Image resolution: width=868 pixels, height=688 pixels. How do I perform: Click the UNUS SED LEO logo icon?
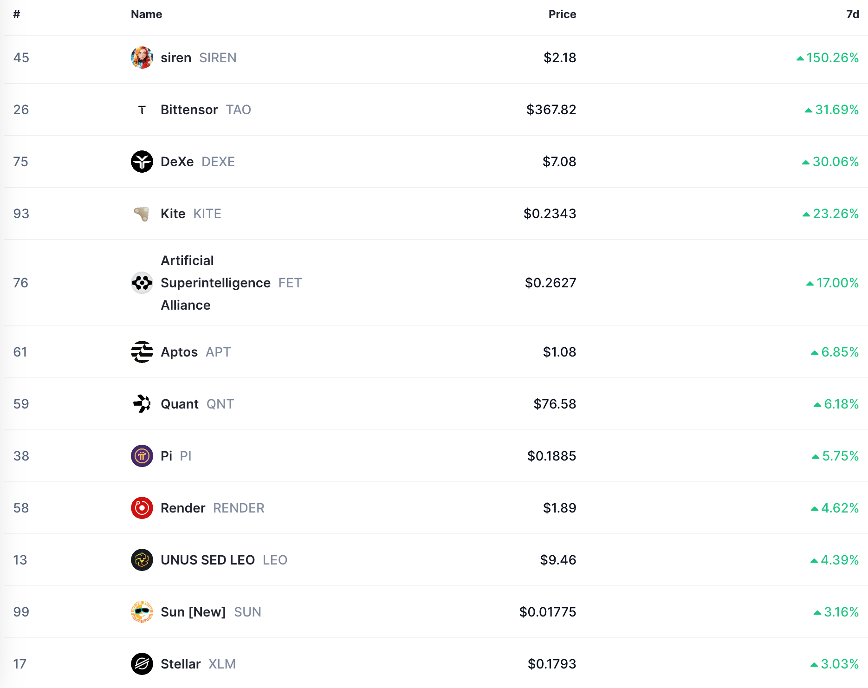pos(142,560)
